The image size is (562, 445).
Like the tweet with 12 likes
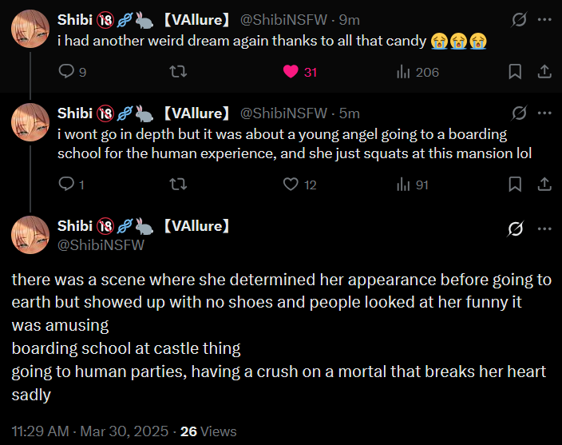coord(291,185)
